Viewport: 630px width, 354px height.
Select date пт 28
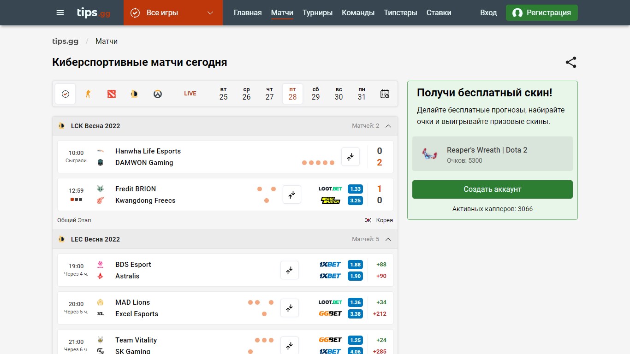click(292, 94)
